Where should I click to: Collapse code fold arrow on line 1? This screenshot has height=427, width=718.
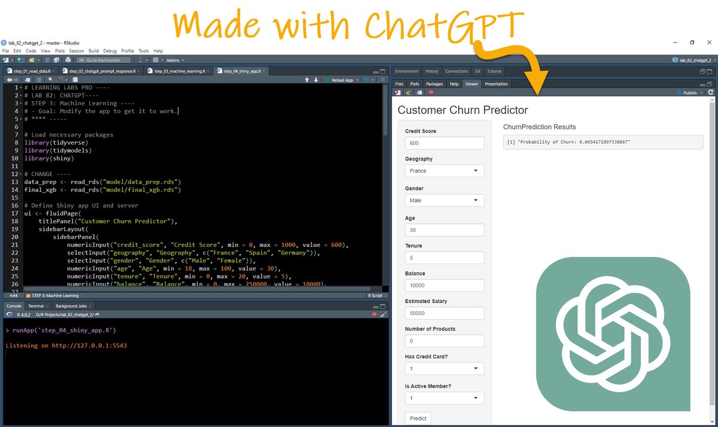21,88
